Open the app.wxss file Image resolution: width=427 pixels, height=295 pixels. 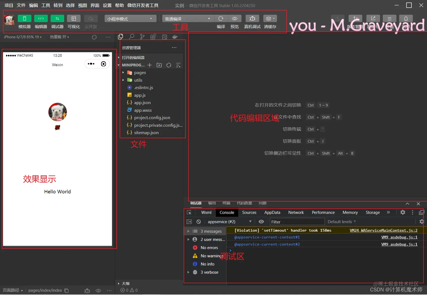click(140, 110)
